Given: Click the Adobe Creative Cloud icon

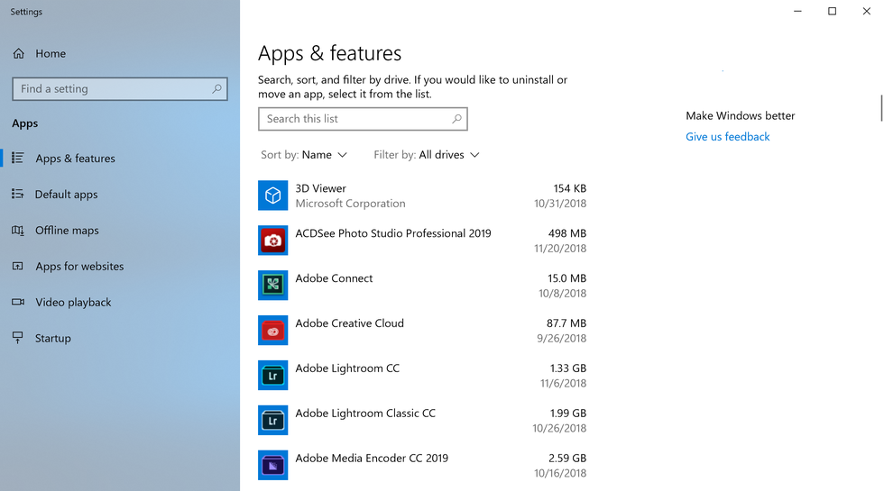Looking at the screenshot, I should (272, 331).
